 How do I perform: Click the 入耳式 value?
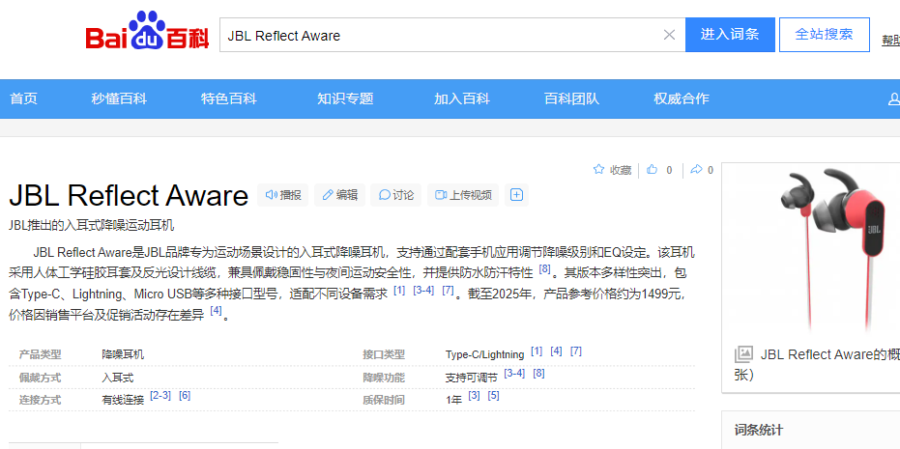(x=118, y=378)
